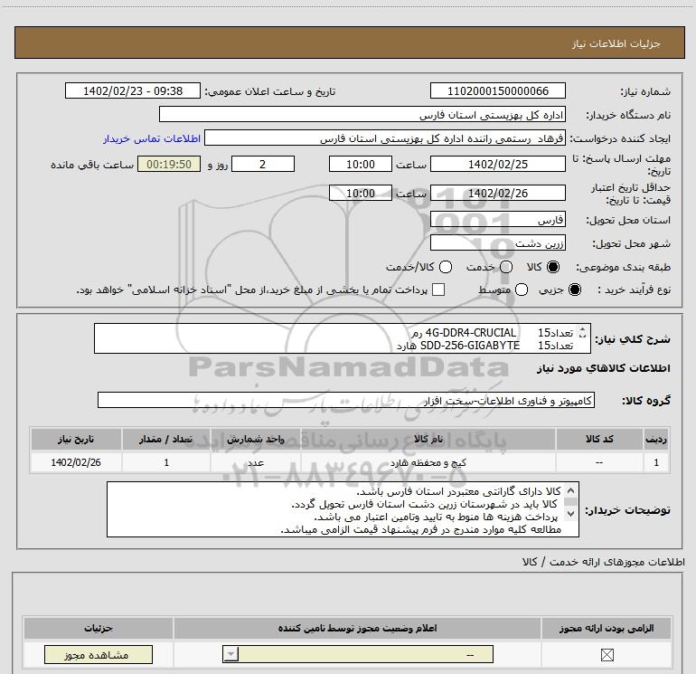Click the جزئیات column header in license table
The height and width of the screenshot is (674, 696).
click(x=99, y=628)
